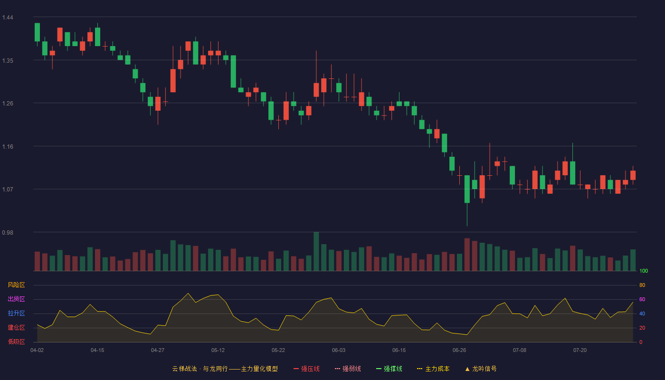Select the 风险区 zone label

point(16,285)
